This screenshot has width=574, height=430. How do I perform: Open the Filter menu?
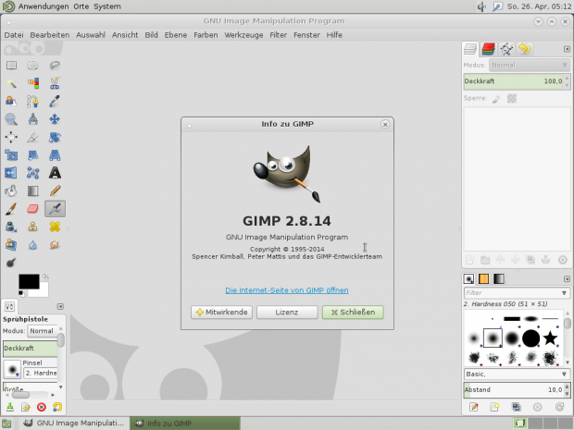pos(279,35)
